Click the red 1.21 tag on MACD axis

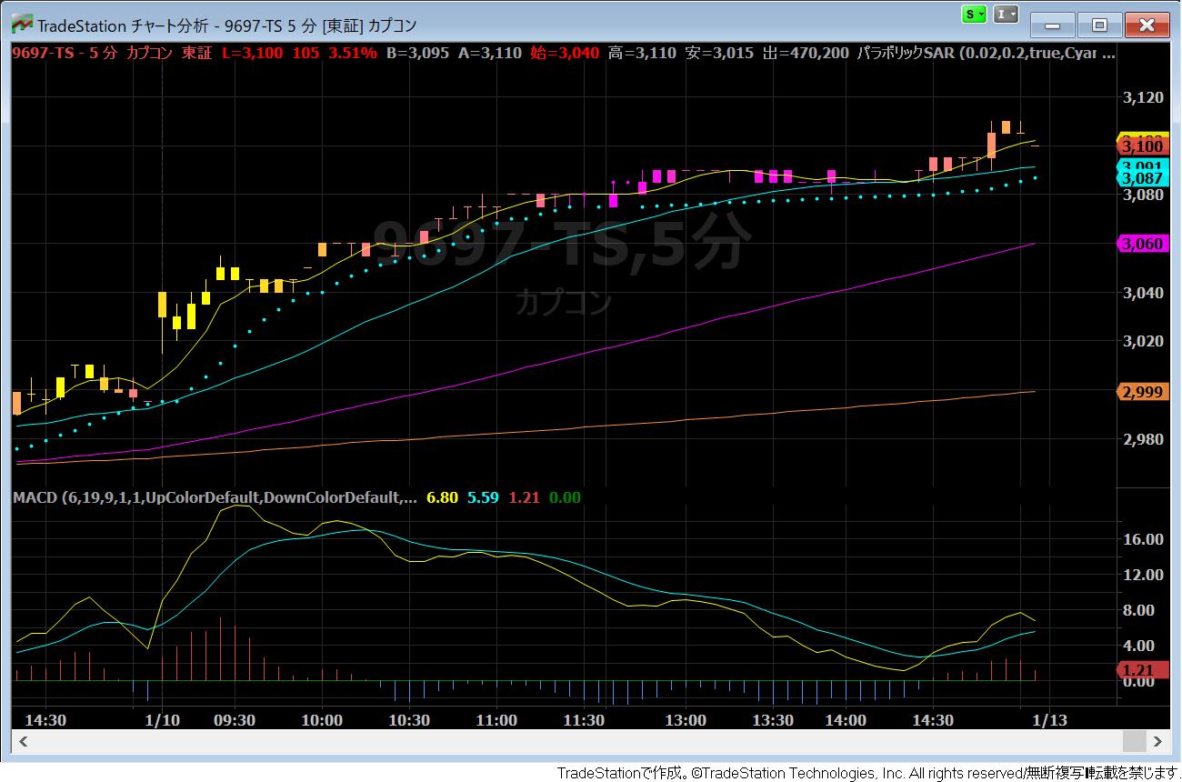(1141, 670)
